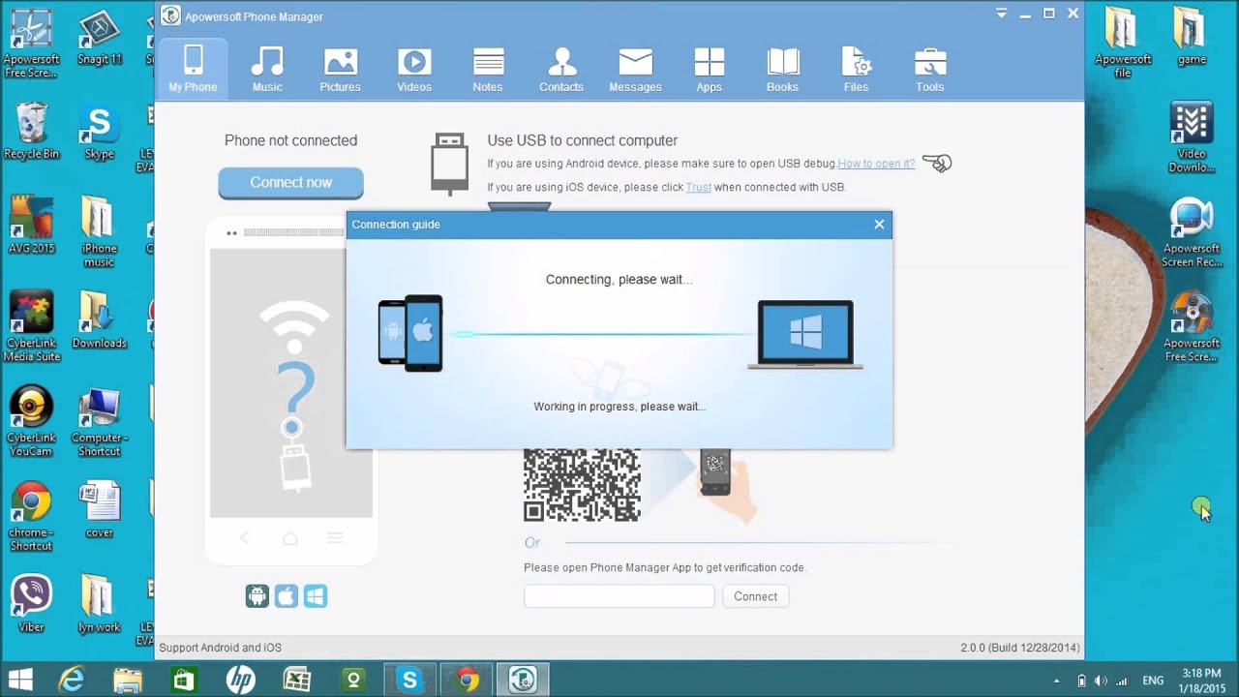The image size is (1239, 697).
Task: Click the 'Phone not connected' text
Action: click(x=290, y=140)
